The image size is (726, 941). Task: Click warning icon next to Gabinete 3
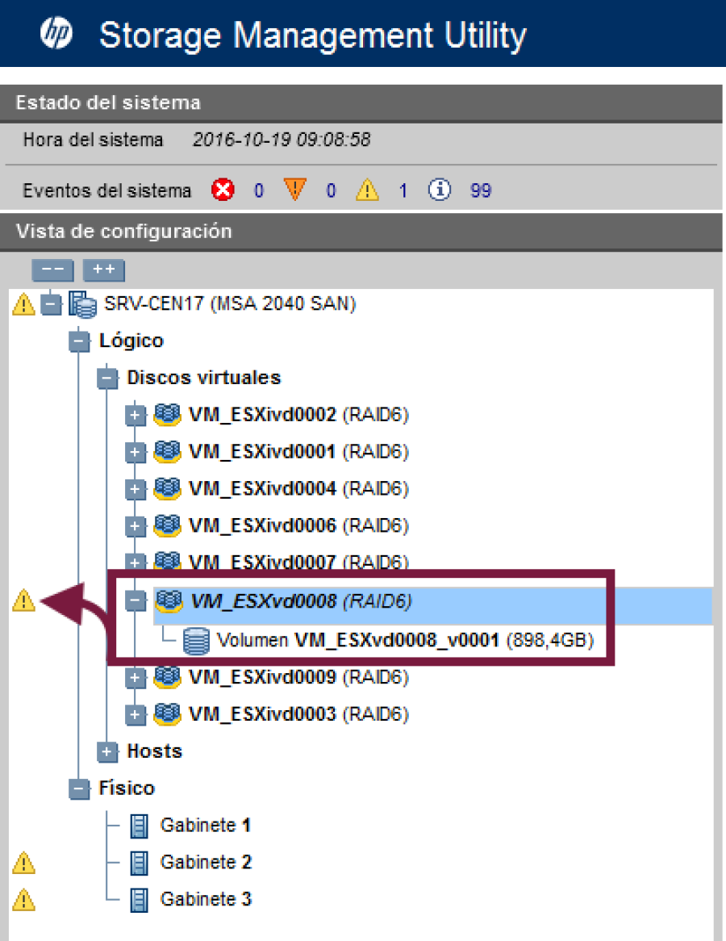(24, 899)
